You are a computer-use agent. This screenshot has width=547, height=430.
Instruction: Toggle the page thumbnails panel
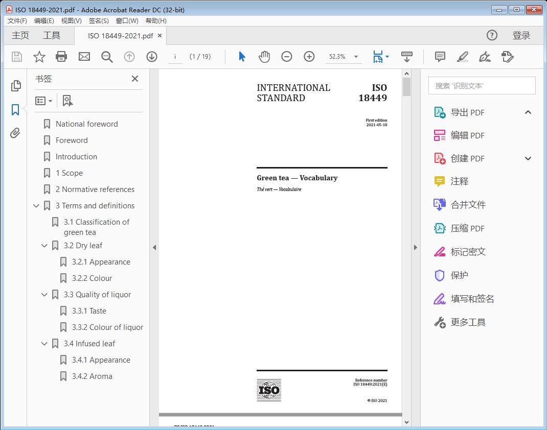[16, 86]
